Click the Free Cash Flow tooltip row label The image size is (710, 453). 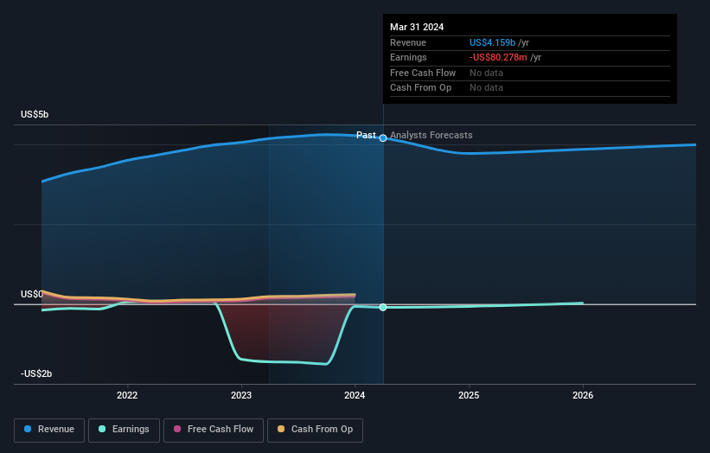tap(423, 73)
